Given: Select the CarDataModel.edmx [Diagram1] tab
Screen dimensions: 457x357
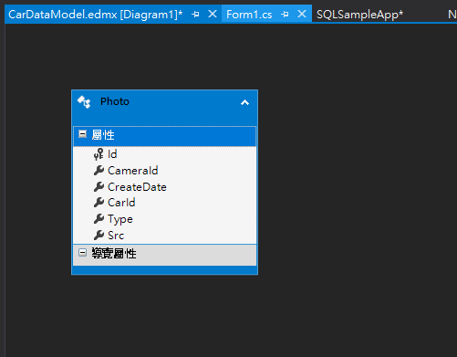Looking at the screenshot, I should 95,15.
